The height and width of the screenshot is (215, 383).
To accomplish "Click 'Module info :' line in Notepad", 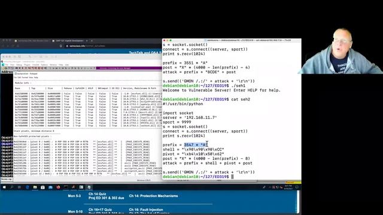I will 22,83.
